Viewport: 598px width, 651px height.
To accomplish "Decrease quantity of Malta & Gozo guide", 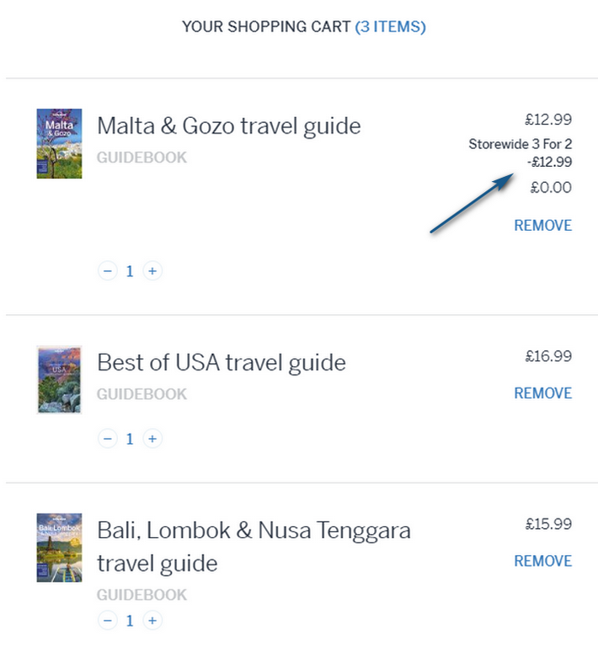I will tap(107, 271).
